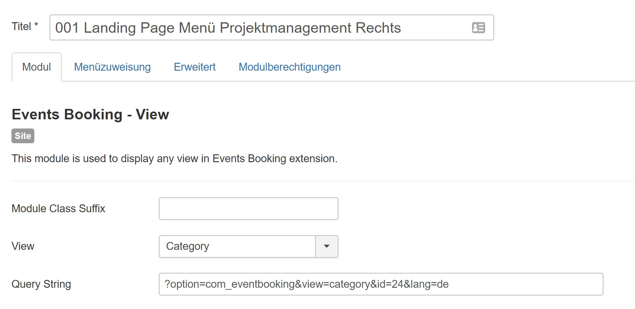Image resolution: width=635 pixels, height=309 pixels.
Task: Click the Titel label
Action: click(21, 26)
